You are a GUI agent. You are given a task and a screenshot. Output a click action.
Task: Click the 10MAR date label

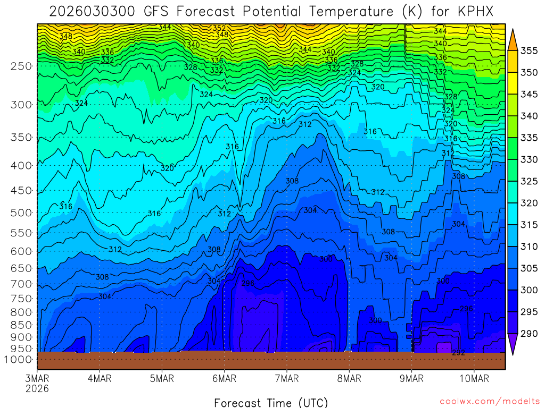tap(474, 378)
